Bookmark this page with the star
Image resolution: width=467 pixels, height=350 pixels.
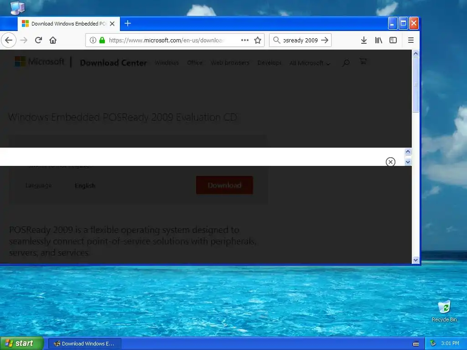pyautogui.click(x=258, y=40)
